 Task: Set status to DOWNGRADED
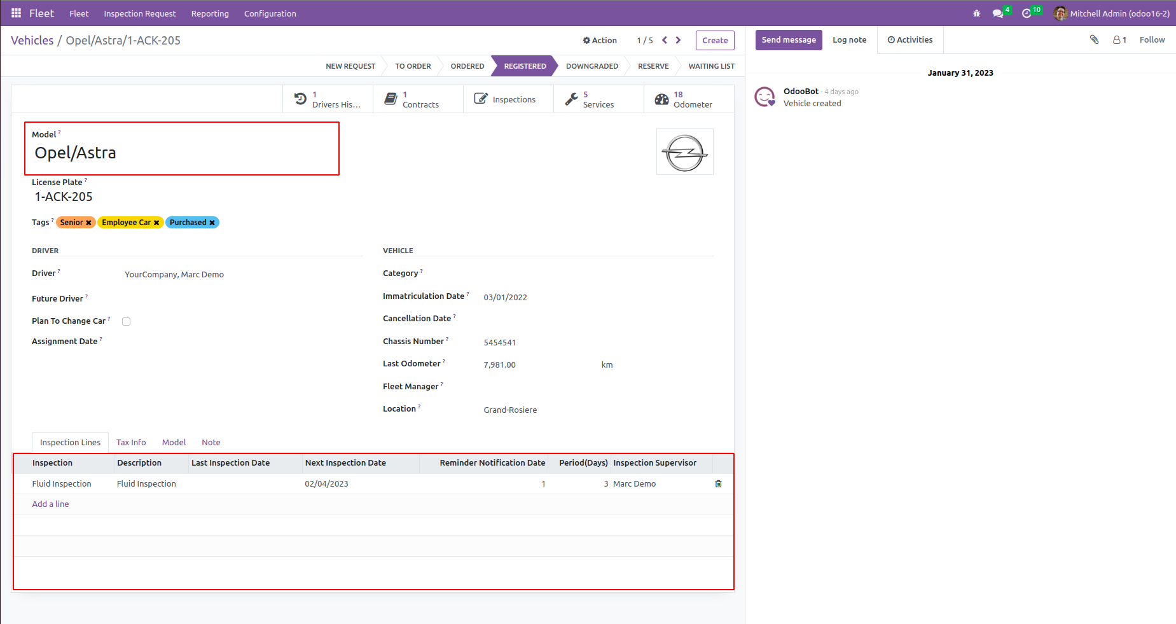tap(592, 66)
